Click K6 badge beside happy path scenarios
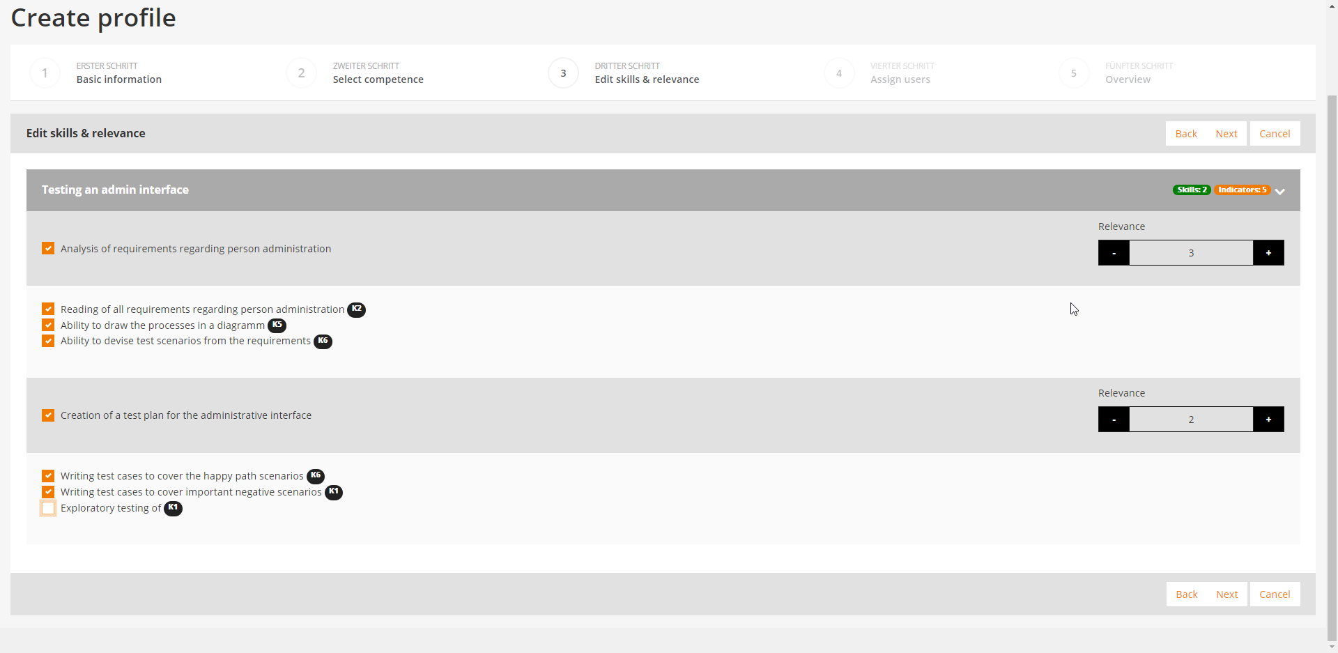Viewport: 1338px width, 653px height. [316, 476]
